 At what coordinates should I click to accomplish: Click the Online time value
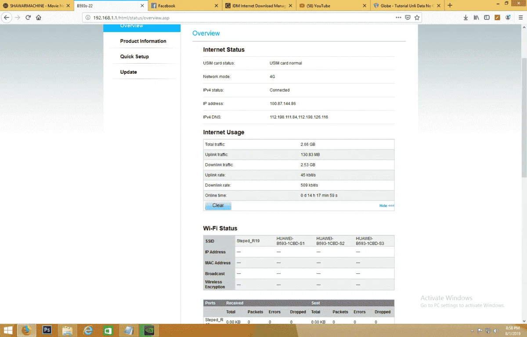(x=319, y=195)
